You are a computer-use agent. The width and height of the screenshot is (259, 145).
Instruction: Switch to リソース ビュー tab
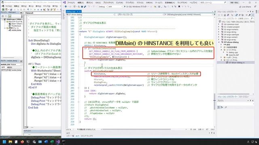click(244, 97)
